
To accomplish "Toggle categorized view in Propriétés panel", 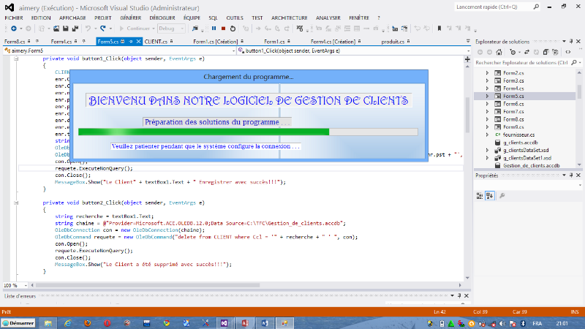I will pyautogui.click(x=480, y=195).
